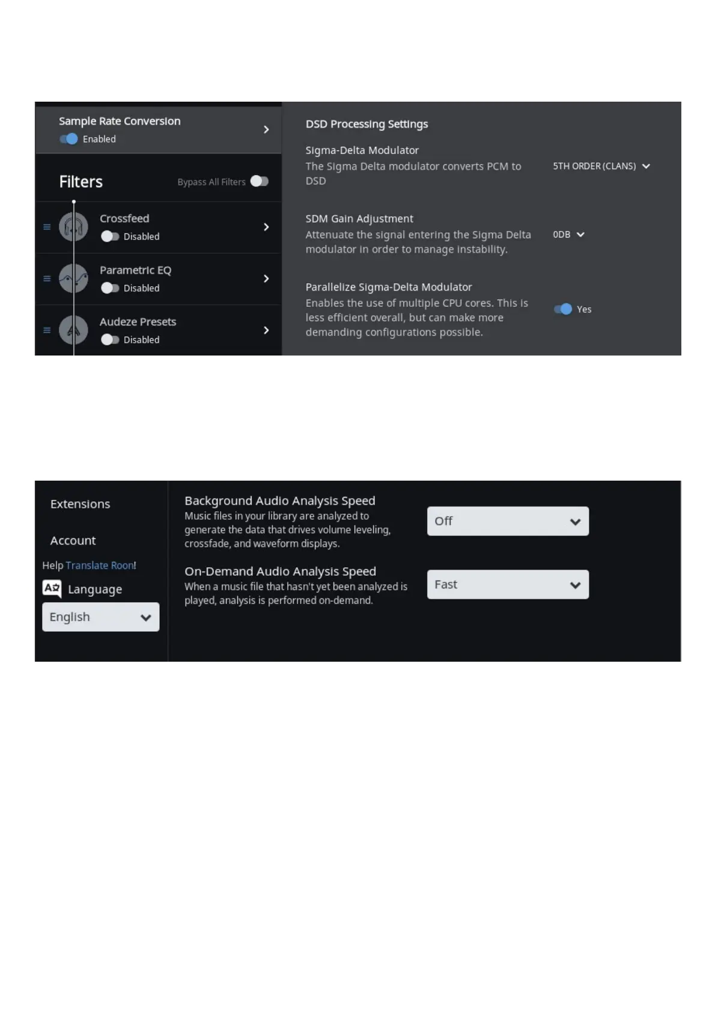Open the Translate Roon link
The height and width of the screenshot is (1013, 715).
pos(100,565)
